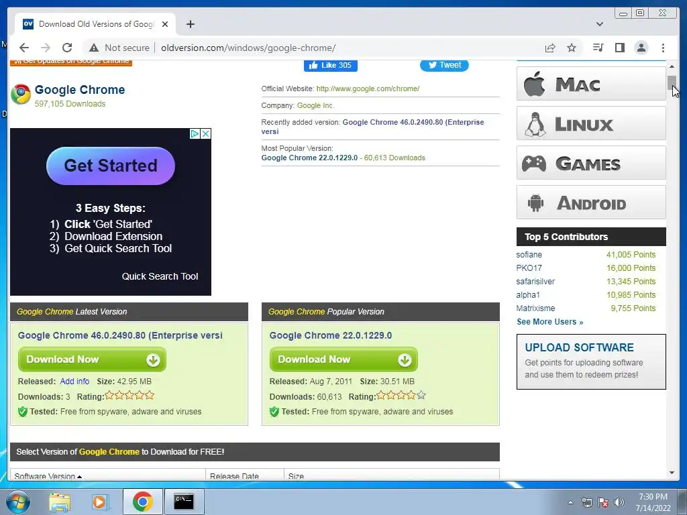This screenshot has width=687, height=515.
Task: Close the ad with X icon
Action: point(205,133)
